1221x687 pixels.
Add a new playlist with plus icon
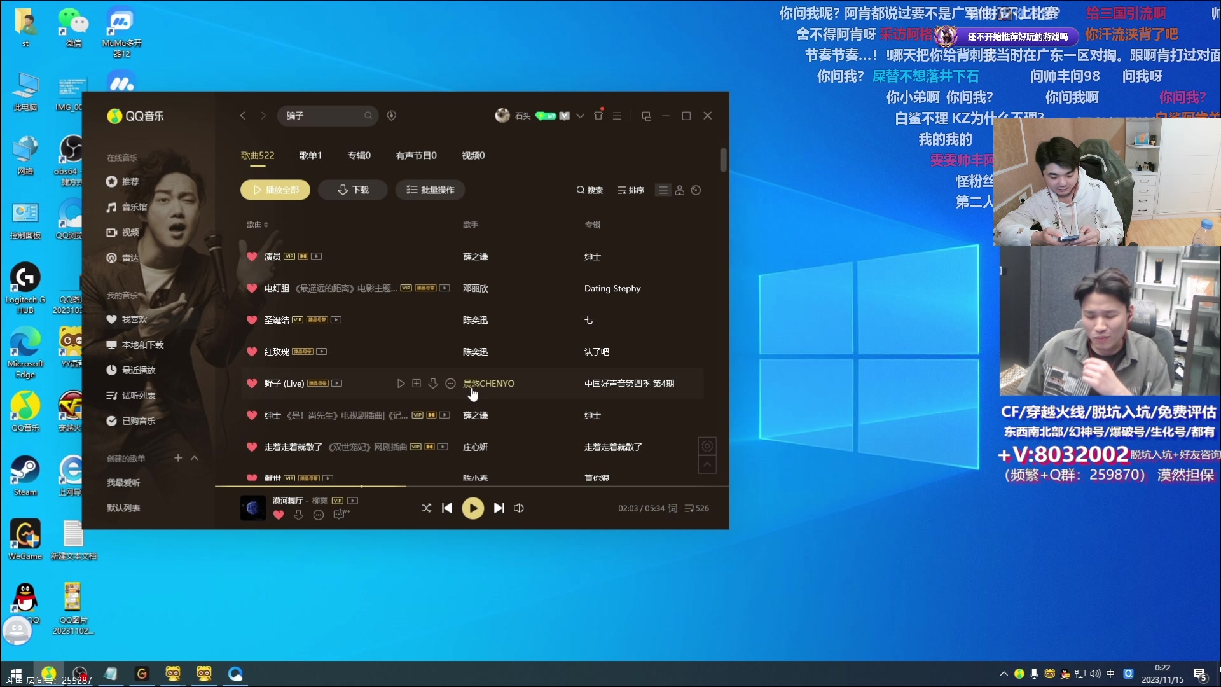[x=178, y=458]
